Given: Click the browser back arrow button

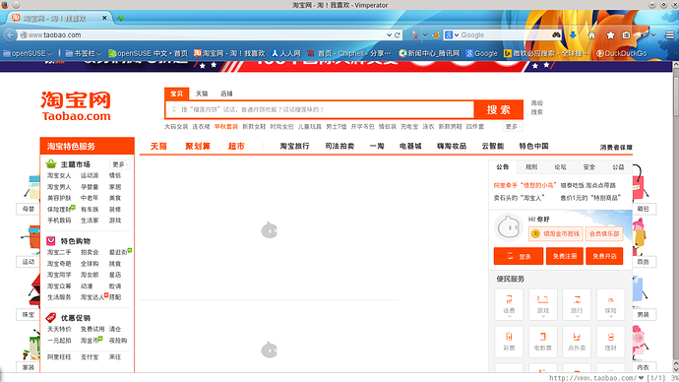Looking at the screenshot, I should [10, 34].
